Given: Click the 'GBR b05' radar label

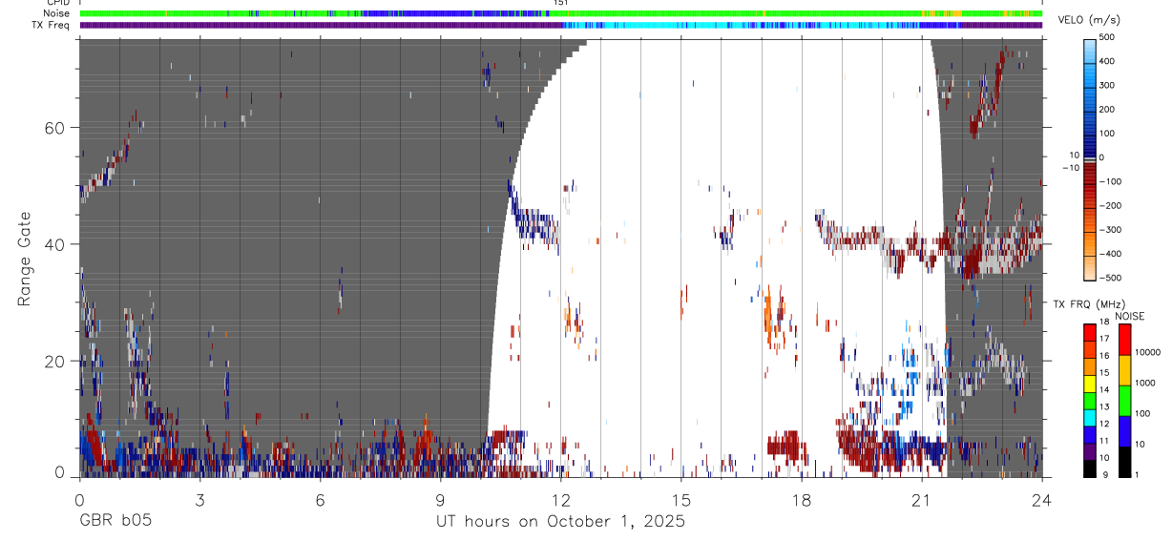Looking at the screenshot, I should click(x=115, y=522).
